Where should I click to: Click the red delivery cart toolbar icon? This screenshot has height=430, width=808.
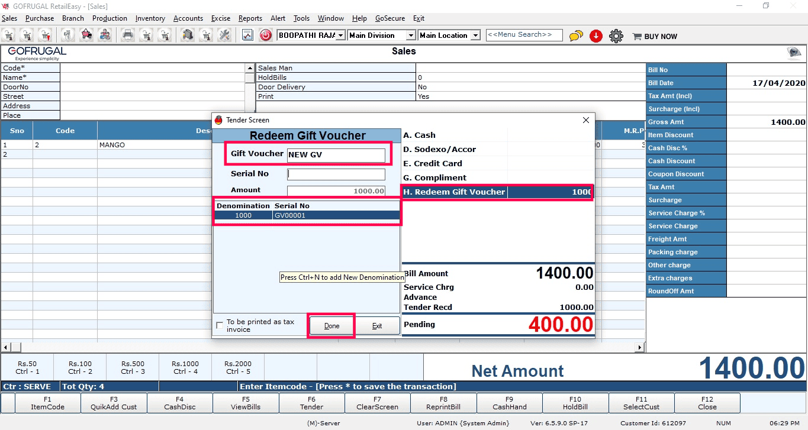tap(86, 35)
